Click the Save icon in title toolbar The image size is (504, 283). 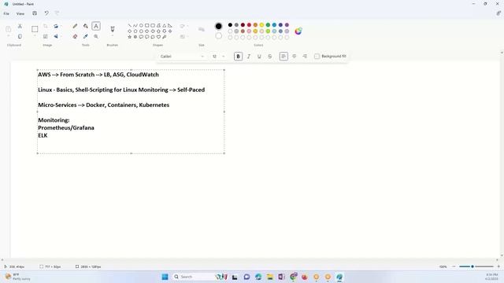[x=35, y=13]
